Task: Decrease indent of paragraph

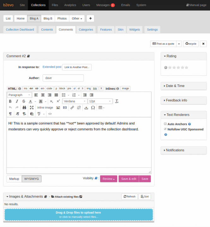Action: pyautogui.click(x=85, y=95)
